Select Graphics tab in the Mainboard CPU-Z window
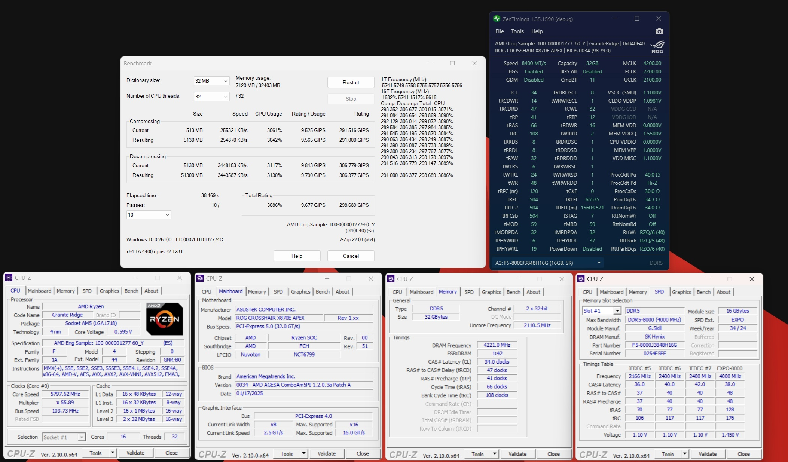Screen dimensions: 788x462 click(301, 292)
